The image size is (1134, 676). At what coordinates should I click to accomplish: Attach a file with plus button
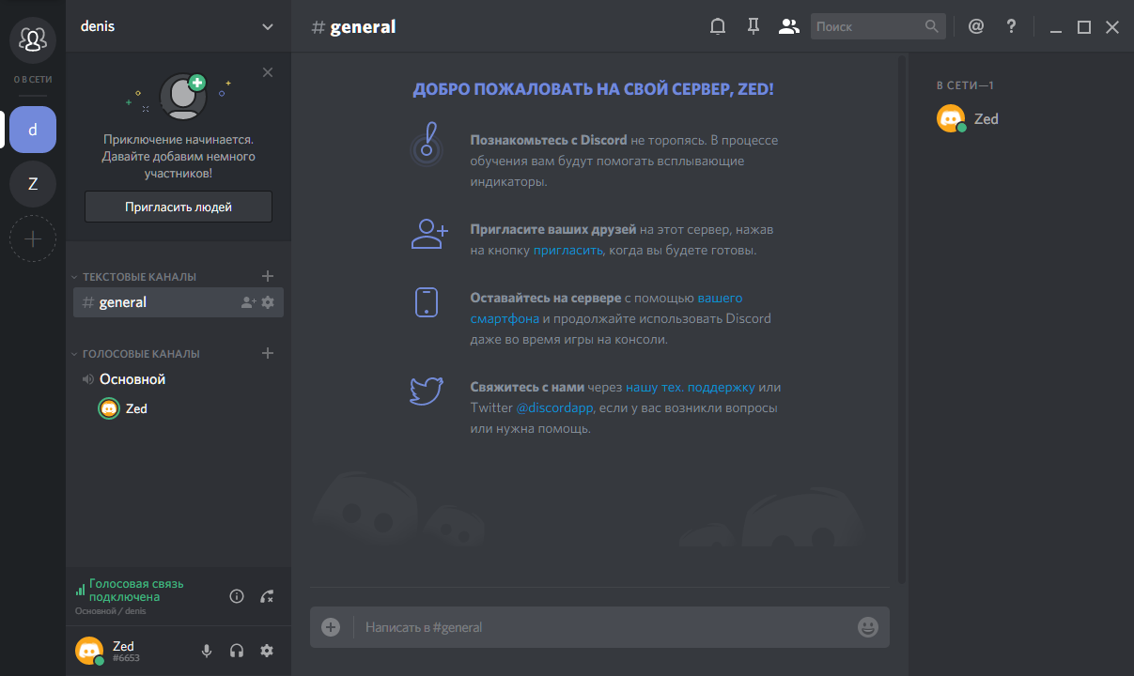(331, 627)
